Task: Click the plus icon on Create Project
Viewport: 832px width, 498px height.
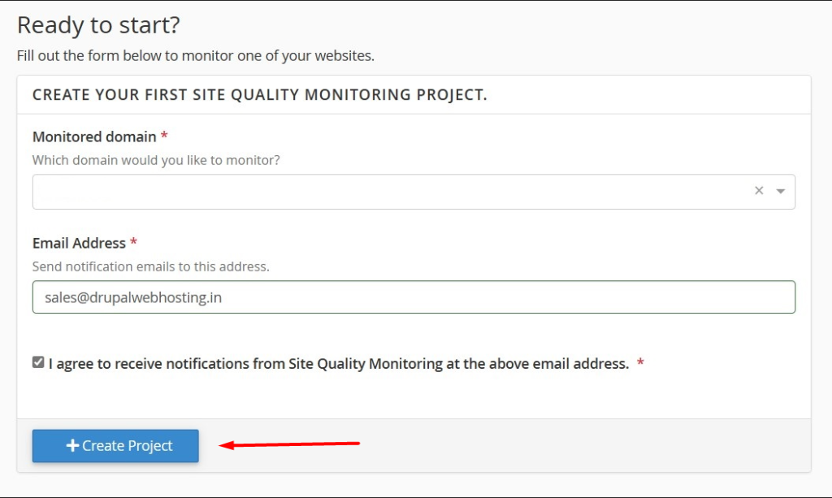Action: [x=72, y=446]
